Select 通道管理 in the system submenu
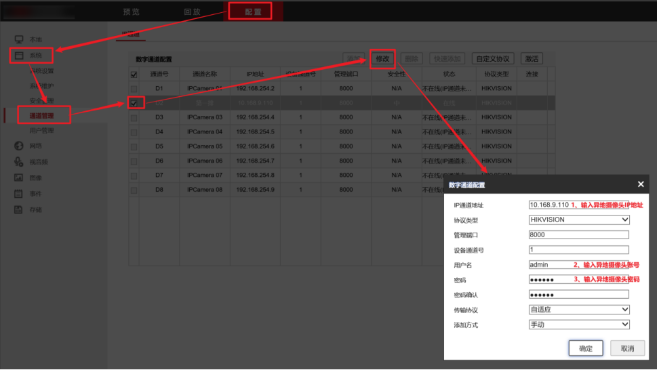Viewport: 657px width, 370px height. [41, 115]
